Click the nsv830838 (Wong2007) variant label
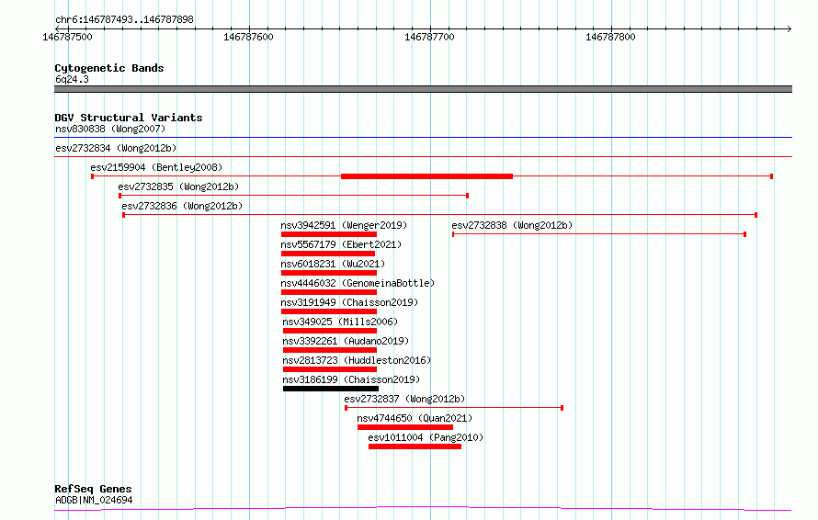The width and height of the screenshot is (818, 520). [110, 129]
